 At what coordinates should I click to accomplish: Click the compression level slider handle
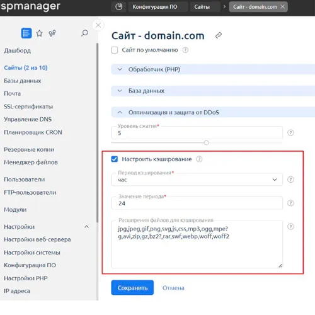[207, 143]
